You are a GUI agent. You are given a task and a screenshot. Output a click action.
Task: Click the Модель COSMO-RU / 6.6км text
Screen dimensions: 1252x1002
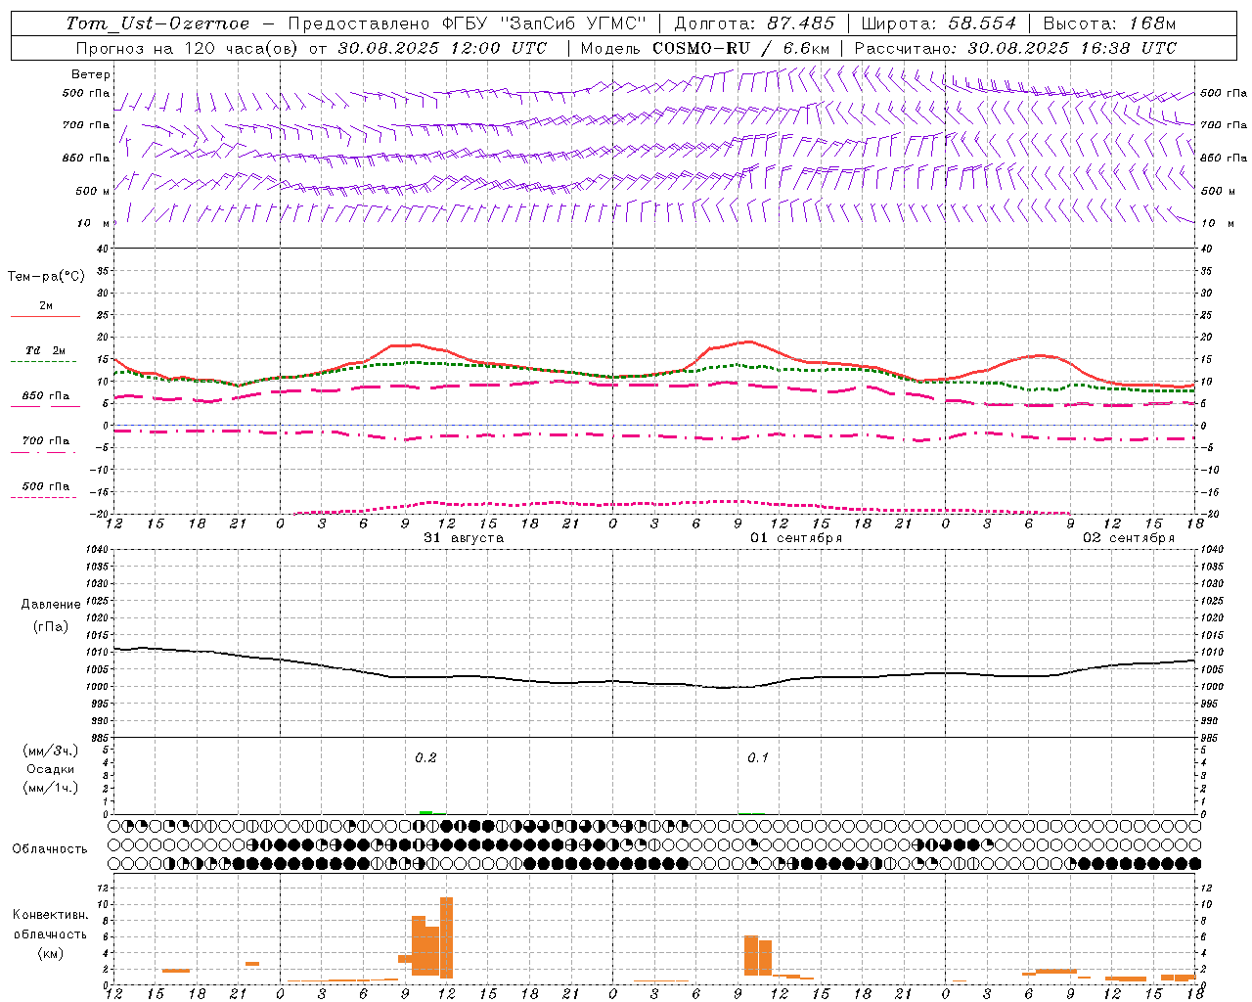(x=705, y=48)
